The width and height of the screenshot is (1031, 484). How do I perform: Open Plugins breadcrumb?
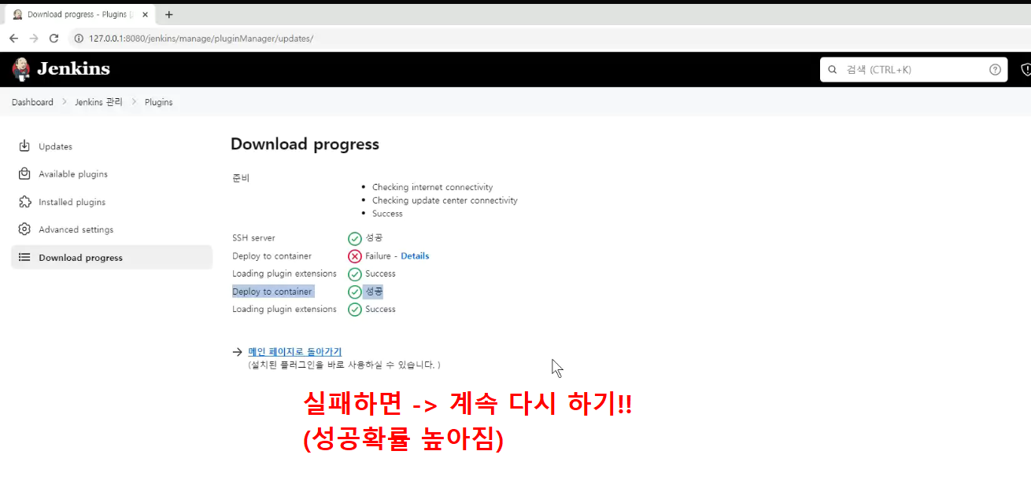158,102
